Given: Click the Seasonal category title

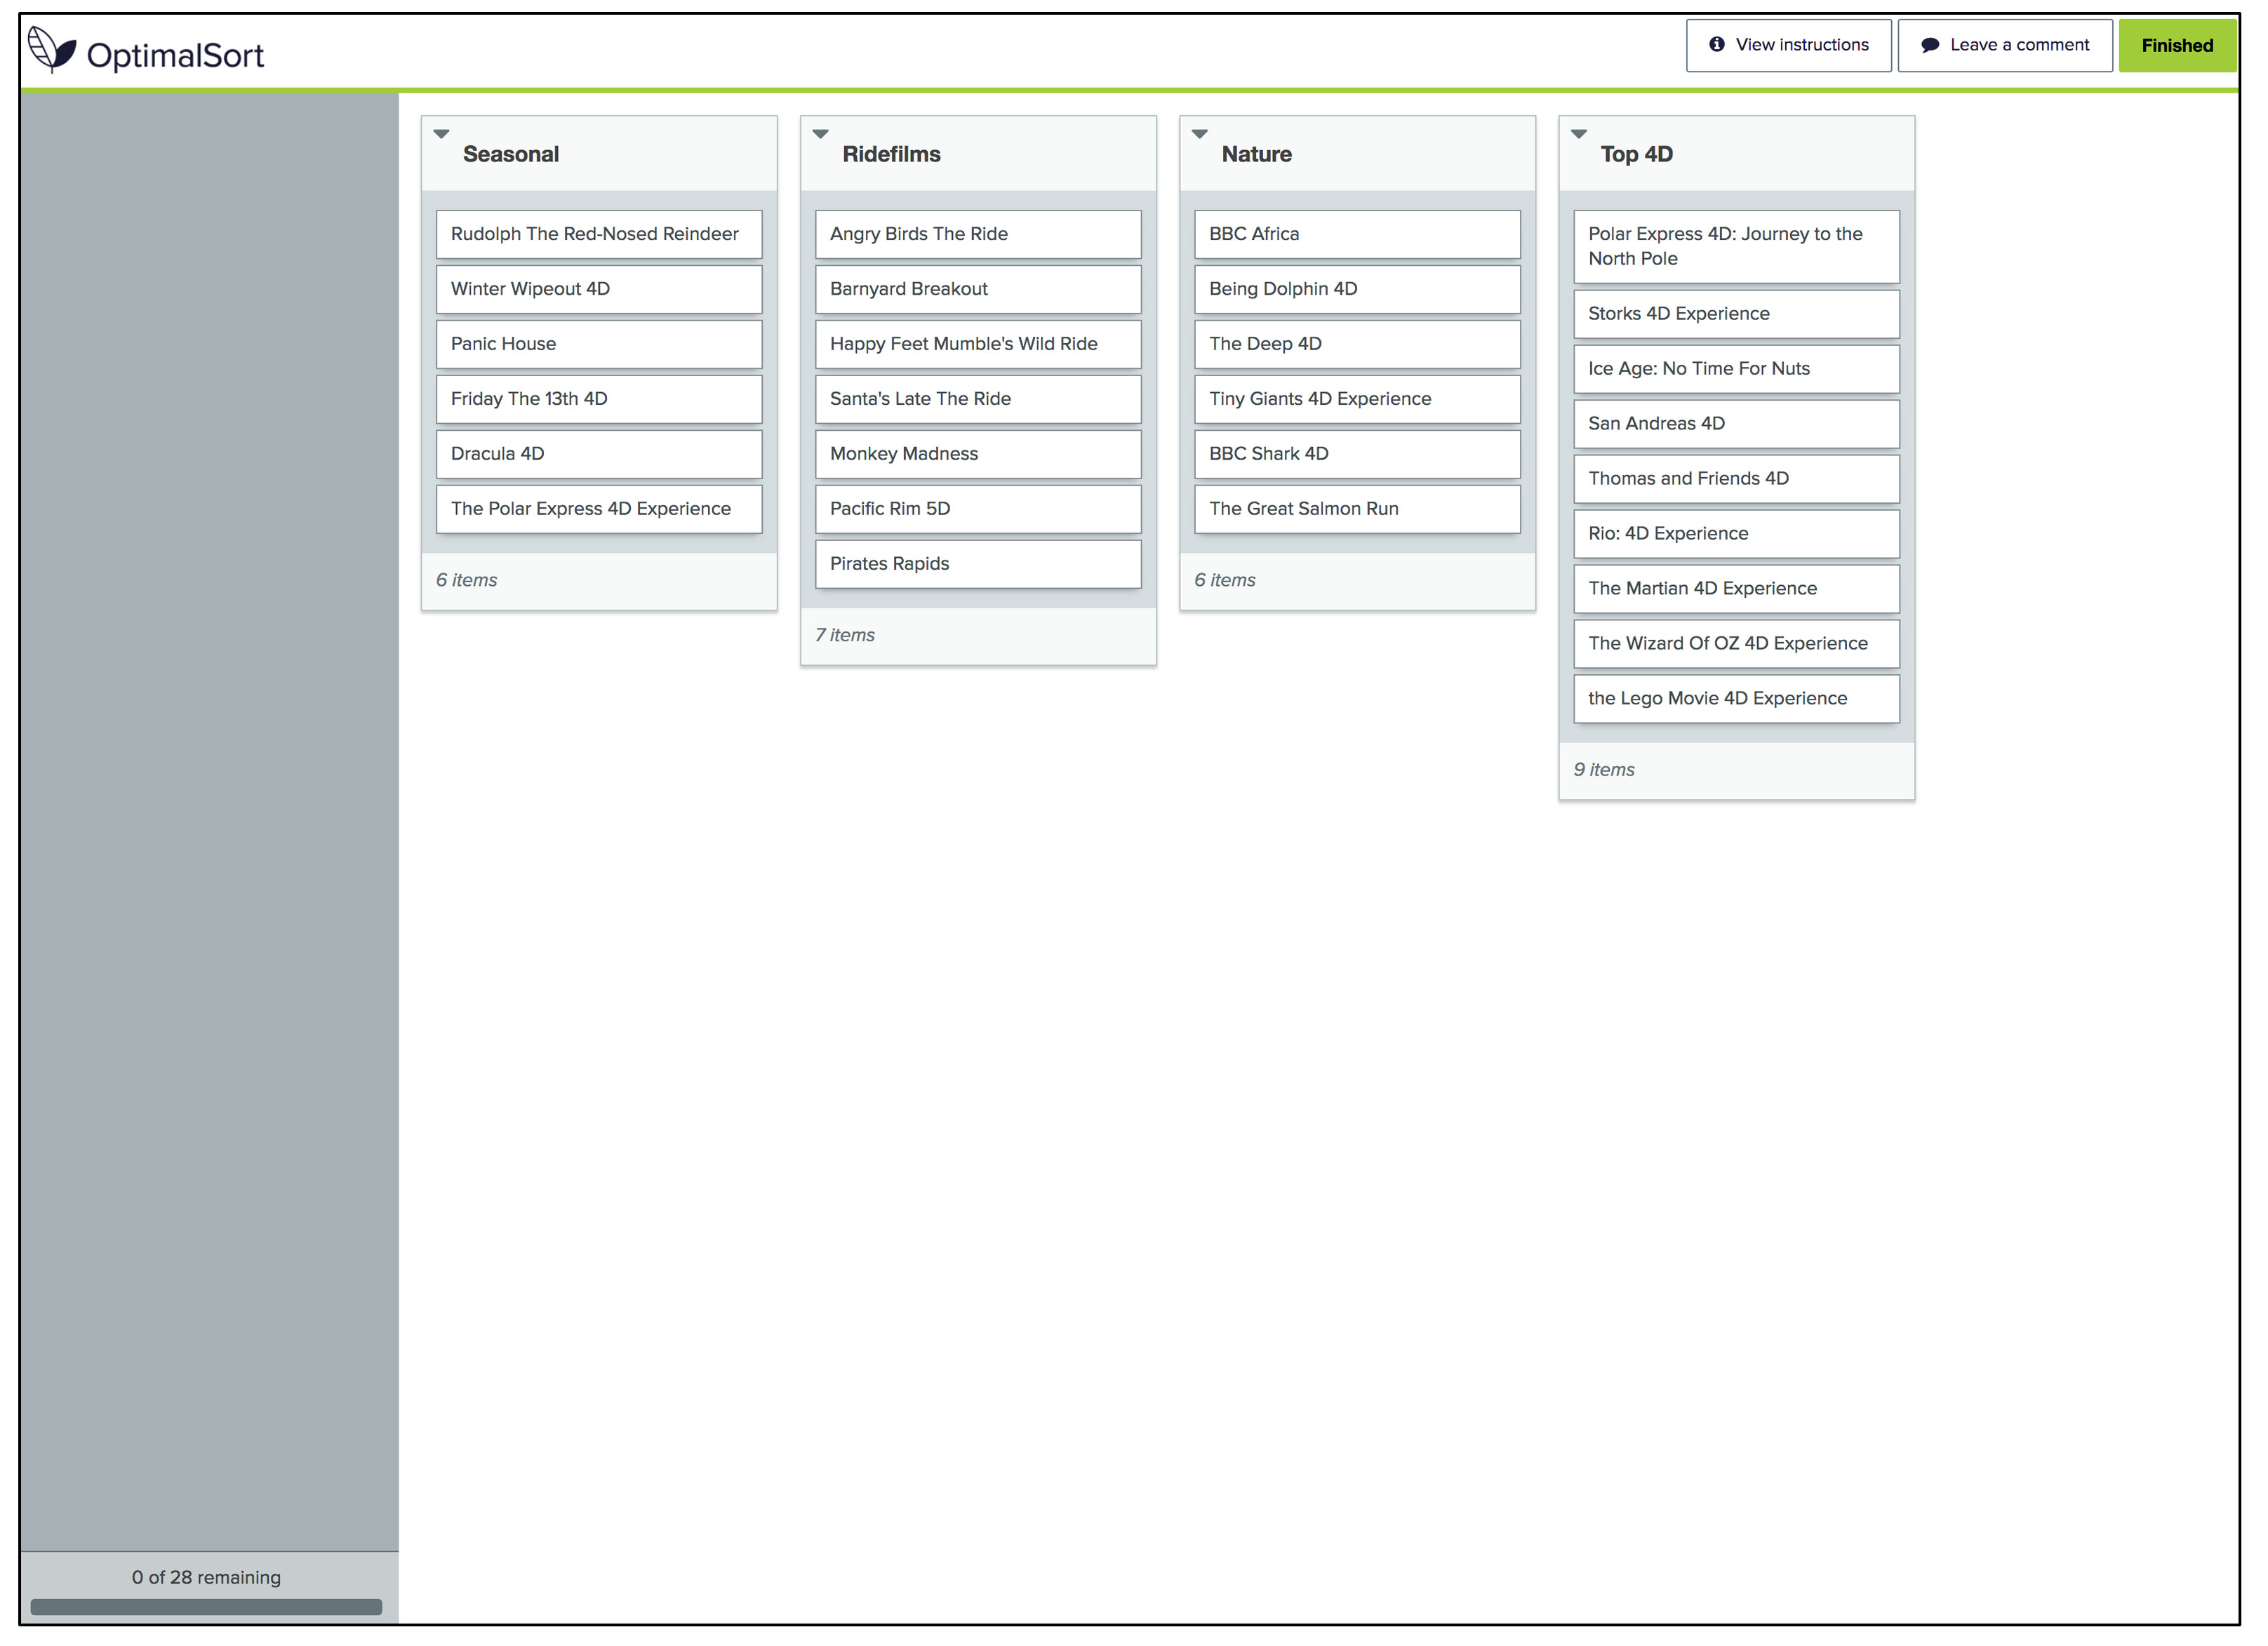Looking at the screenshot, I should pos(510,154).
